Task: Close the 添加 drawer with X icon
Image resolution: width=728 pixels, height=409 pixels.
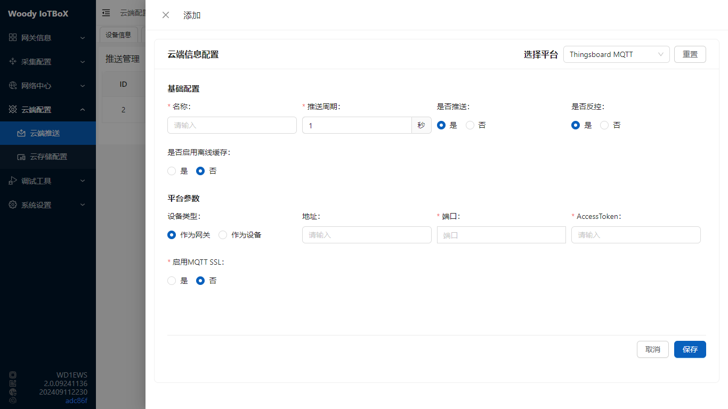Action: [x=166, y=15]
